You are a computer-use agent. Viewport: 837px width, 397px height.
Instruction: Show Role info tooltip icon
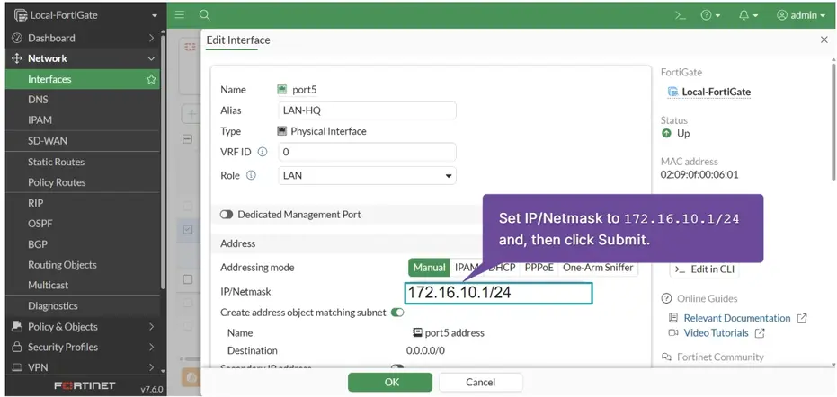(x=252, y=175)
